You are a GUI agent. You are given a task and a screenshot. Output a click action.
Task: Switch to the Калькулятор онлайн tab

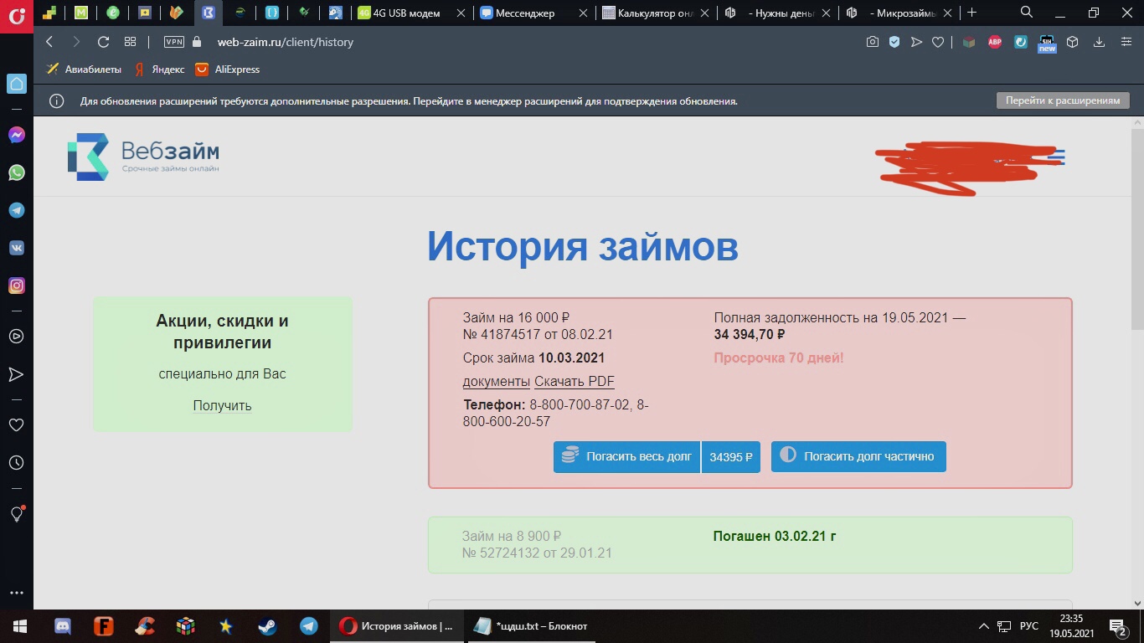[x=657, y=13]
